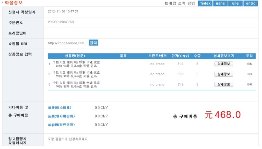This screenshot has height=149, width=262.
Task: Open the ontrc tracking button
Action: point(250,3)
